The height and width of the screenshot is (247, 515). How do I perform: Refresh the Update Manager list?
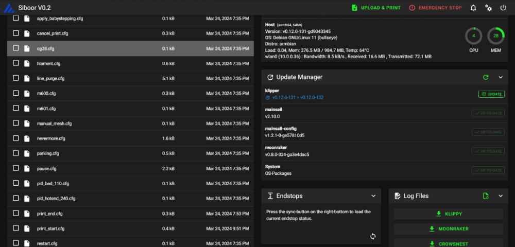tap(486, 77)
